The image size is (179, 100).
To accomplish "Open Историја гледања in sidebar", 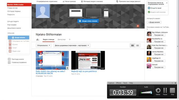I will pos(14,11).
